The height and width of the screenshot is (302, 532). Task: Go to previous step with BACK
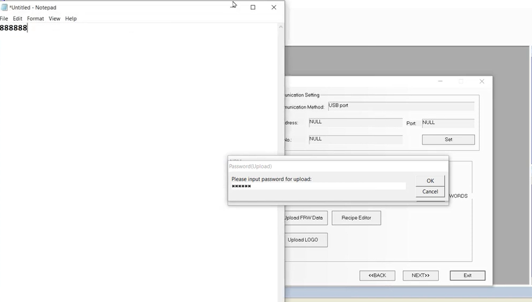coord(377,275)
